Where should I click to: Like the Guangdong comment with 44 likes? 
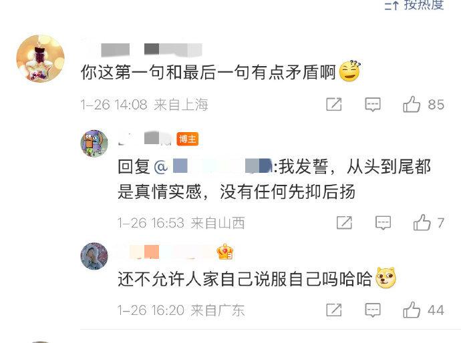pyautogui.click(x=412, y=310)
